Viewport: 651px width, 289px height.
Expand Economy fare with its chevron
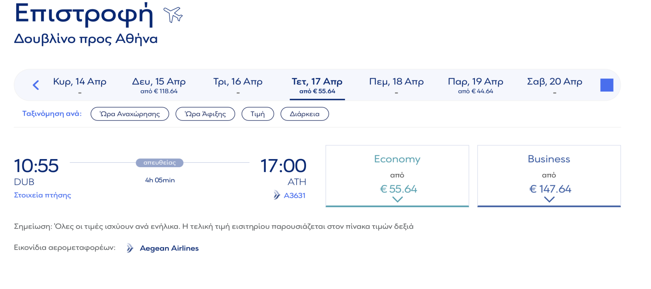(398, 199)
